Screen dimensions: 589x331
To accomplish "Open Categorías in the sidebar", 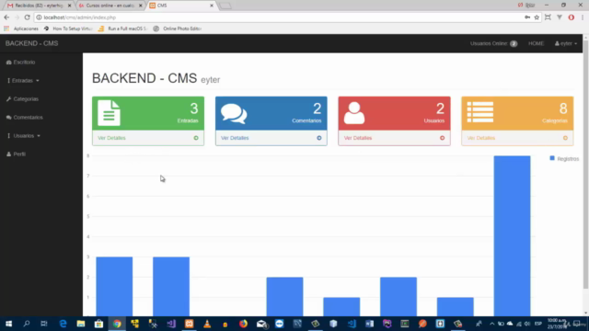I will [22, 99].
